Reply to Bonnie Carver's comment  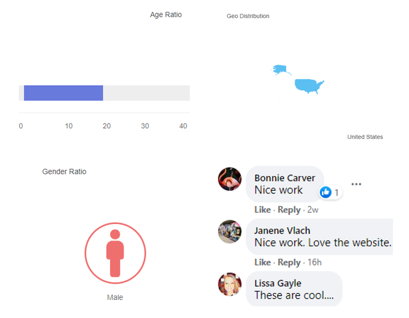(x=289, y=210)
